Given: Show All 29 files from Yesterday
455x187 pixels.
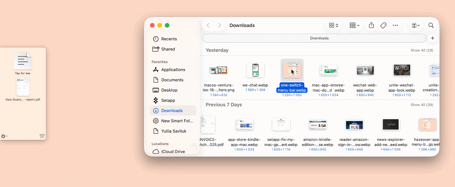Looking at the screenshot, I should tap(422, 50).
